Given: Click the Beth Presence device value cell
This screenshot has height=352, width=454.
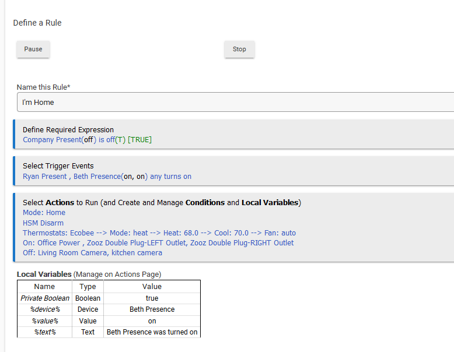Looking at the screenshot, I should pyautogui.click(x=152, y=309).
